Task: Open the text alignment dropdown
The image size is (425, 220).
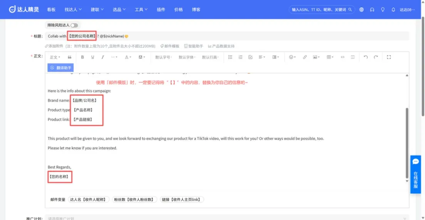Action: (262, 57)
